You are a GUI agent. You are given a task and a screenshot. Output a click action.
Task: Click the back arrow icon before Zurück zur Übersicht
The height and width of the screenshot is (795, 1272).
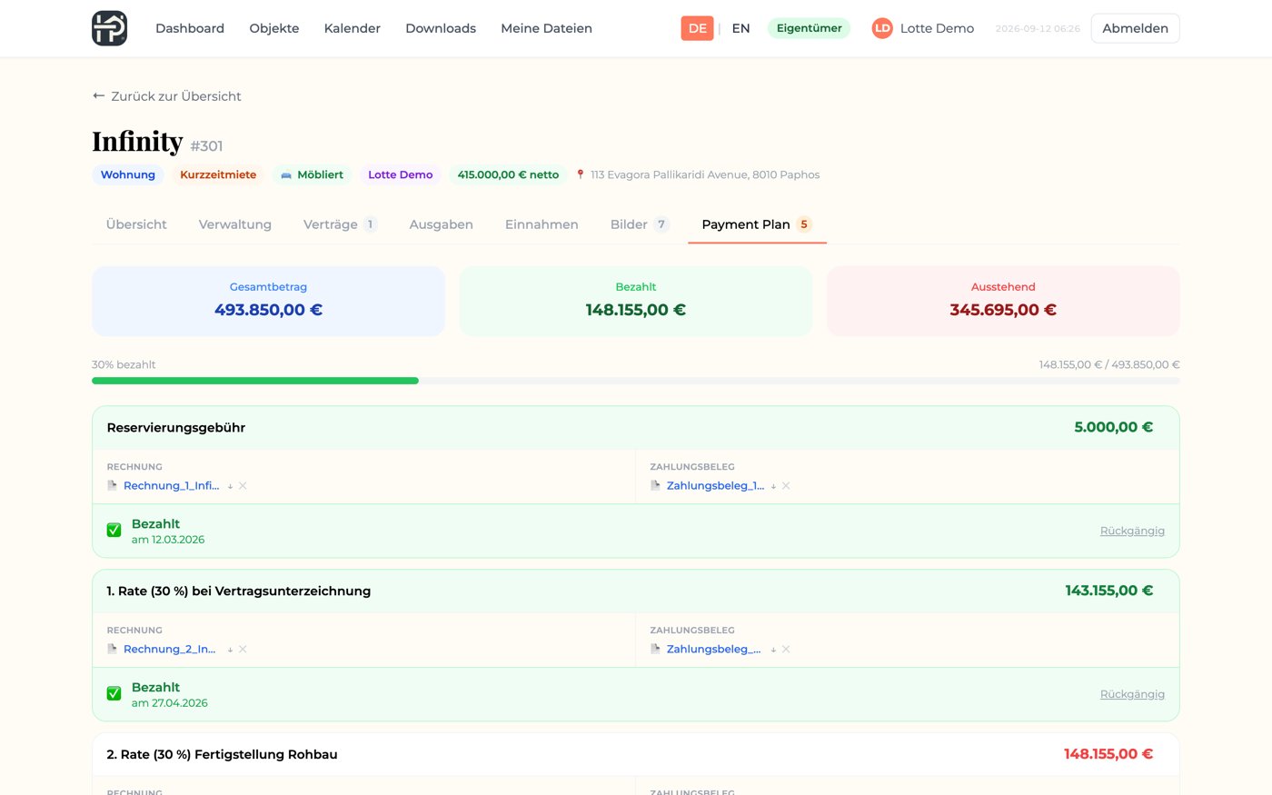98,95
